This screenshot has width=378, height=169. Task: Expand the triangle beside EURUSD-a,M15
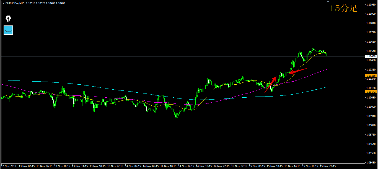point(3,3)
